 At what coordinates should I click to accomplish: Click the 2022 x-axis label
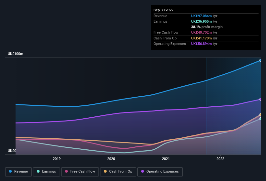(x=220, y=159)
